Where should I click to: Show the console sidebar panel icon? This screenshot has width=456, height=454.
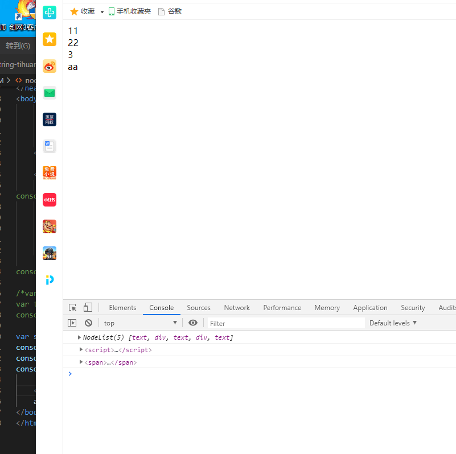click(72, 323)
